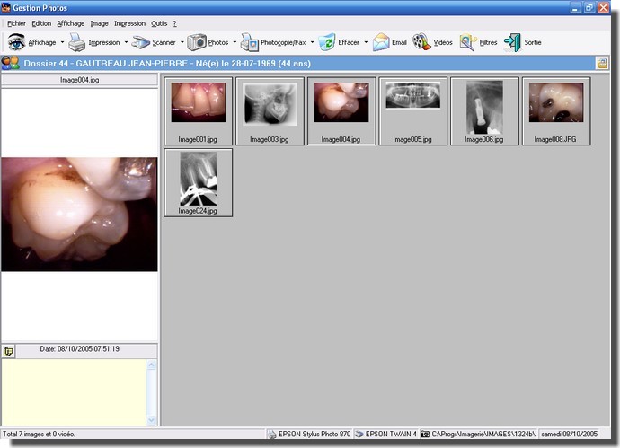
Task: Click the Sortie exit icon
Action: pyautogui.click(x=512, y=42)
